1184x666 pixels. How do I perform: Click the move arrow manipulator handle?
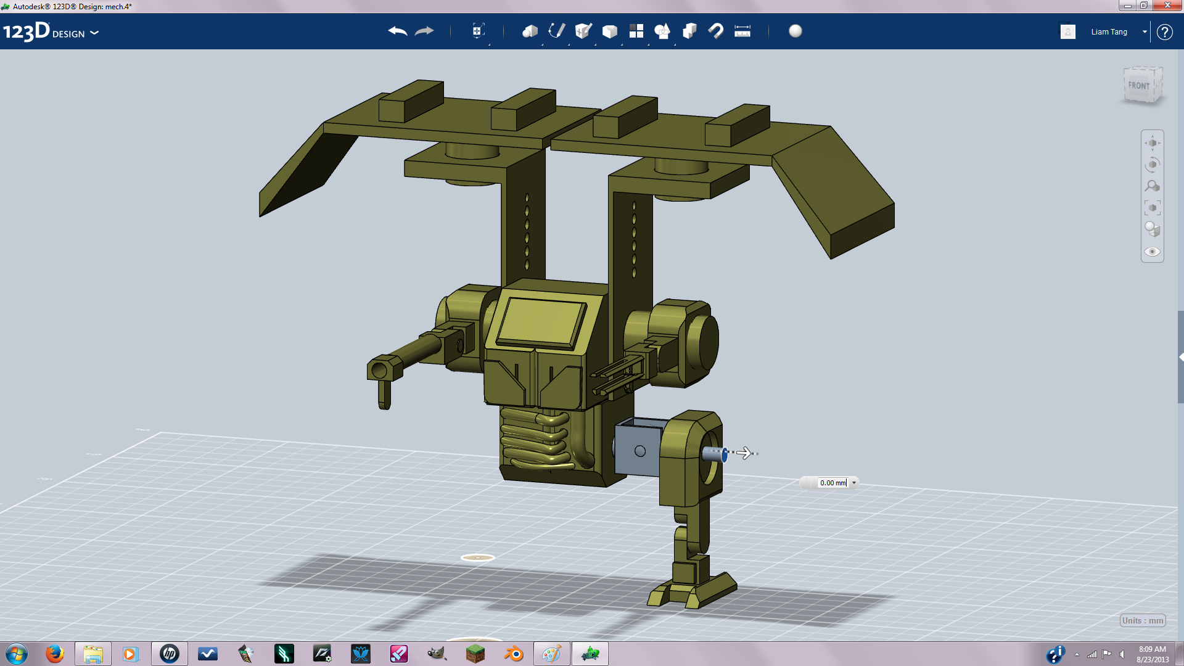(x=744, y=453)
